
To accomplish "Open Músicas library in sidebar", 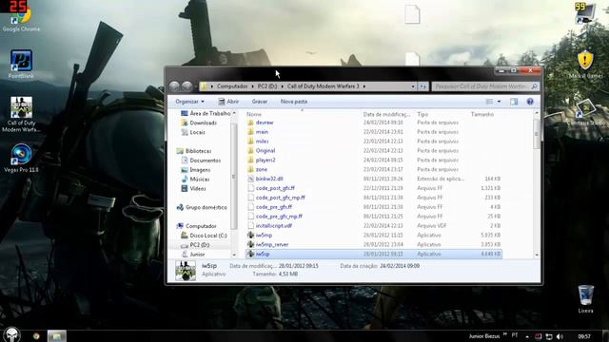I will tap(195, 180).
